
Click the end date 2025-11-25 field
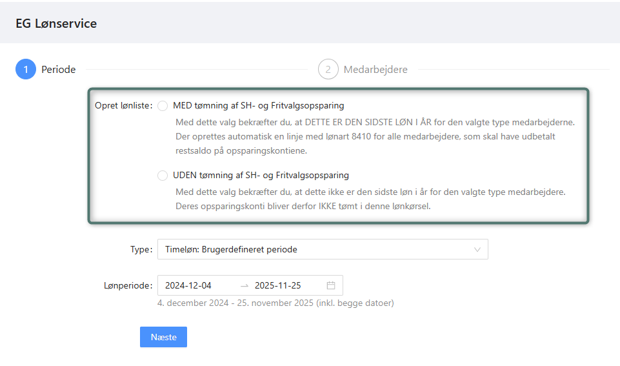pyautogui.click(x=278, y=285)
